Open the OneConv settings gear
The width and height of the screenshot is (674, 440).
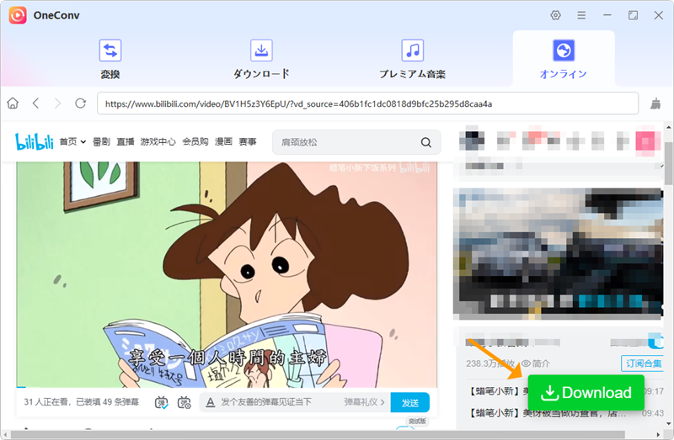point(555,15)
